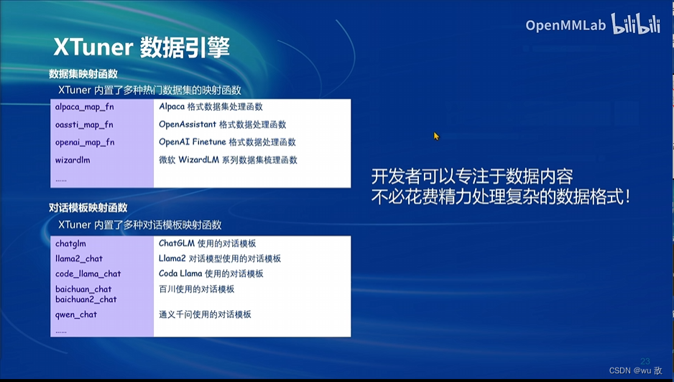
Task: Select the 'llama2_chat' cell
Action: click(x=78, y=258)
